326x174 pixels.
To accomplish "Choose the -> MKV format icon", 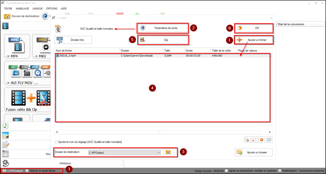I will [42, 47].
